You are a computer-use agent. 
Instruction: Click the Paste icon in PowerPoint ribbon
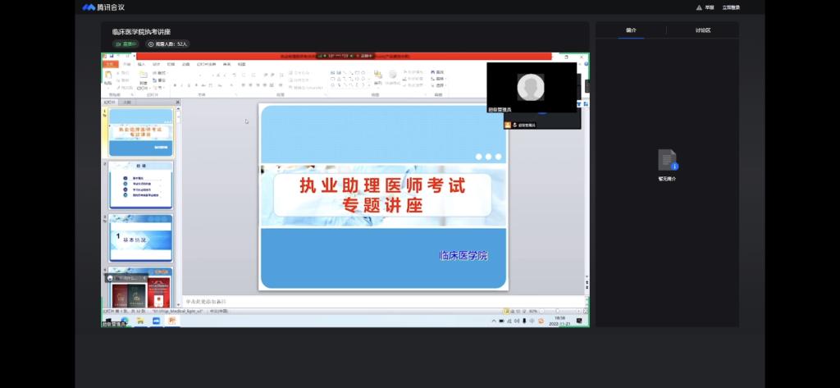108,76
